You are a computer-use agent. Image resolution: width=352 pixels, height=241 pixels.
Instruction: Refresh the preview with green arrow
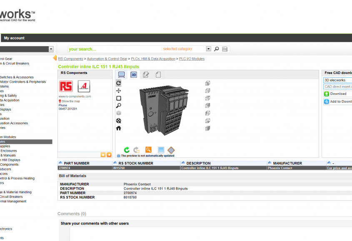(127, 150)
